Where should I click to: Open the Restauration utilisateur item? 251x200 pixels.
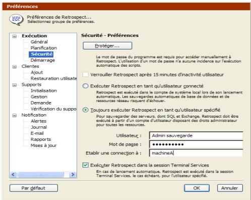point(53,78)
